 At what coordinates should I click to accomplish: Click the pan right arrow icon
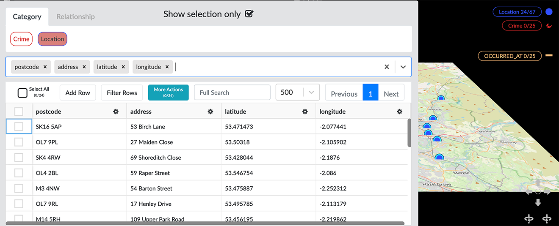[548, 192]
